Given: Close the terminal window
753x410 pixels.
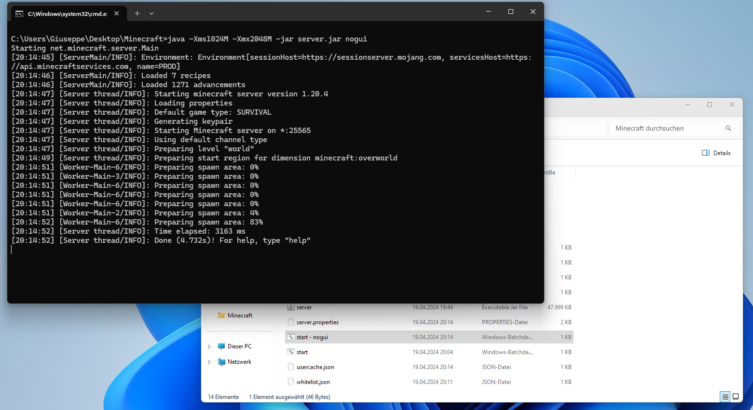Looking at the screenshot, I should [533, 12].
